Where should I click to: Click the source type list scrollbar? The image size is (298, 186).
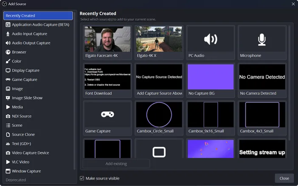point(74,90)
